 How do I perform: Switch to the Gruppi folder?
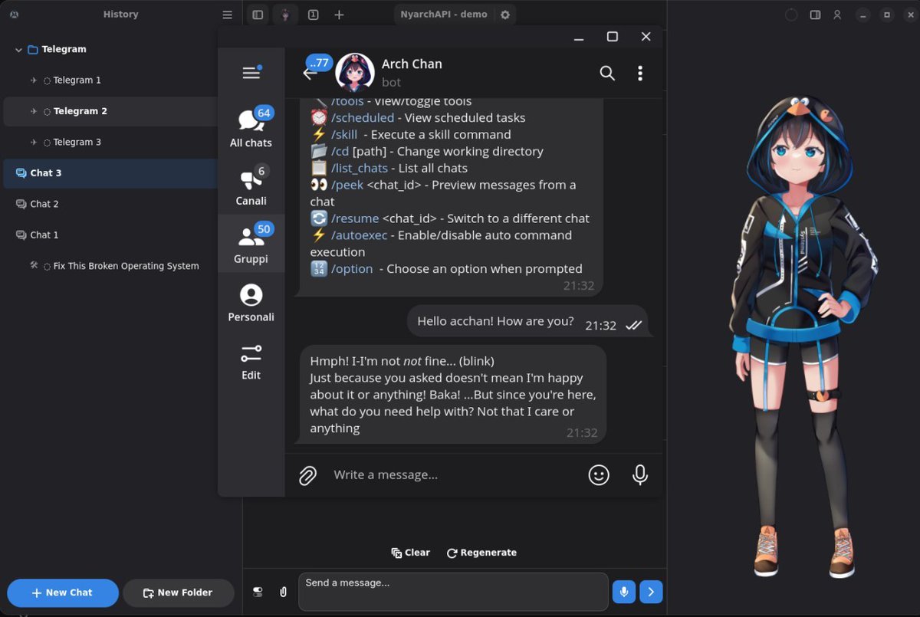point(251,244)
